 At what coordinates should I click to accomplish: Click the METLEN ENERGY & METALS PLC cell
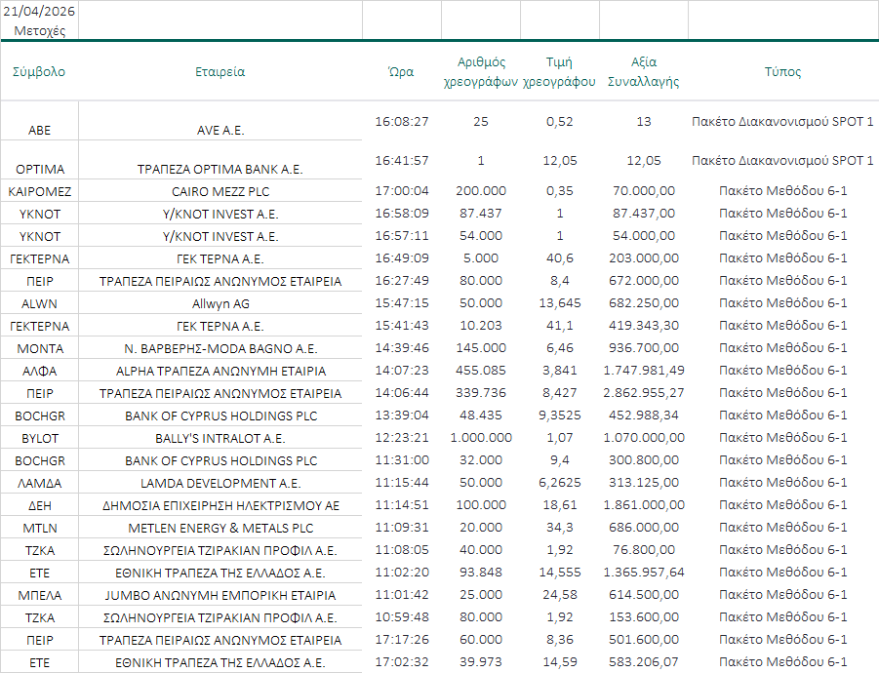[220, 528]
